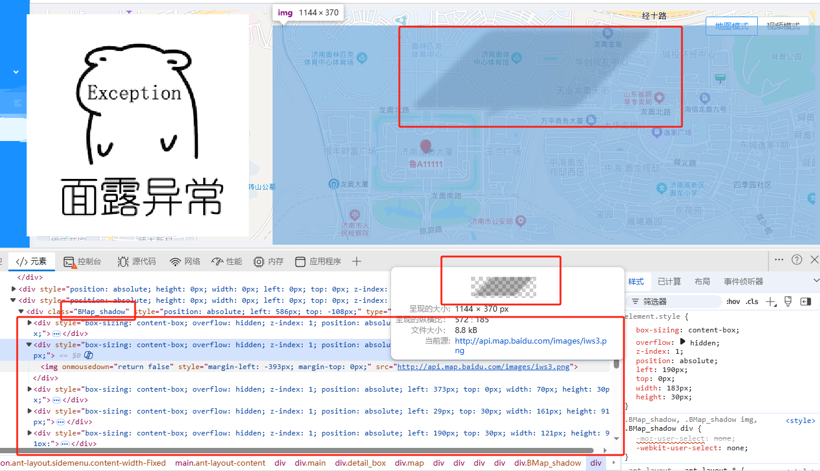Open the 性能 performance tab
820x471 pixels.
tap(226, 261)
